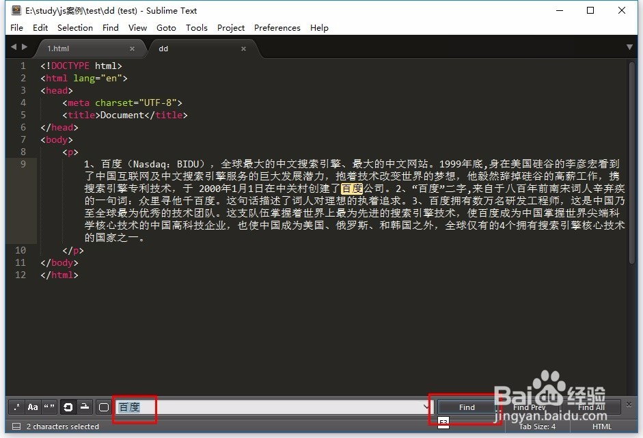Toggle regular expression search option
Viewport: 643px width, 438px height.
[x=17, y=407]
